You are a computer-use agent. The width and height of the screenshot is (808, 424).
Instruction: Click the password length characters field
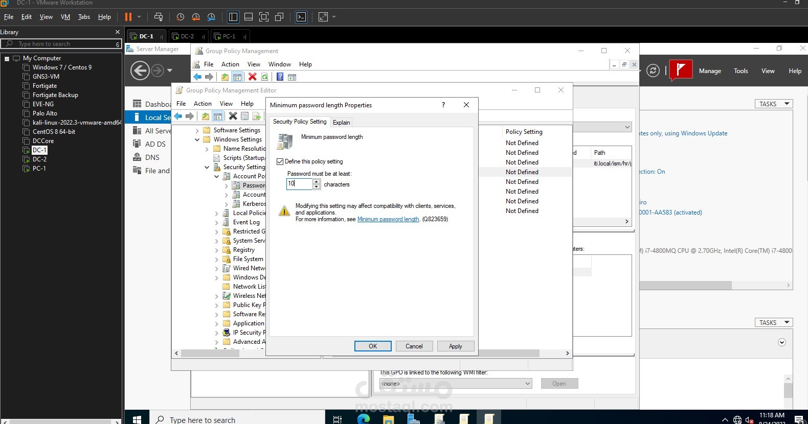tap(300, 184)
